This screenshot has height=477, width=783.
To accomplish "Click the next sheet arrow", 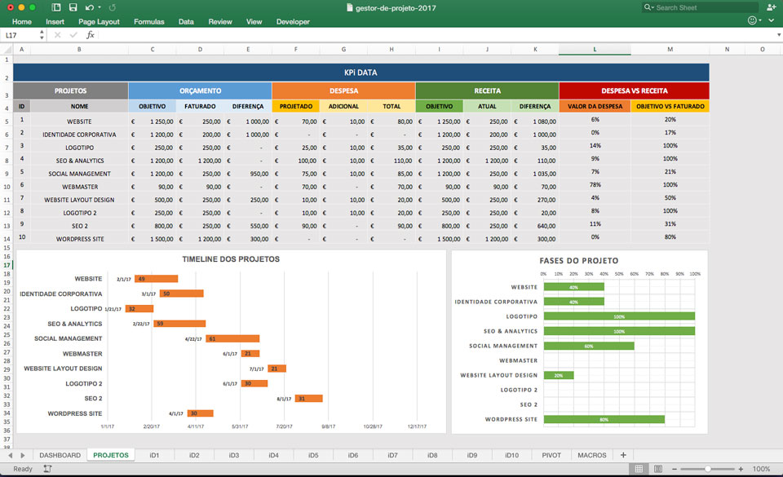I will click(23, 455).
